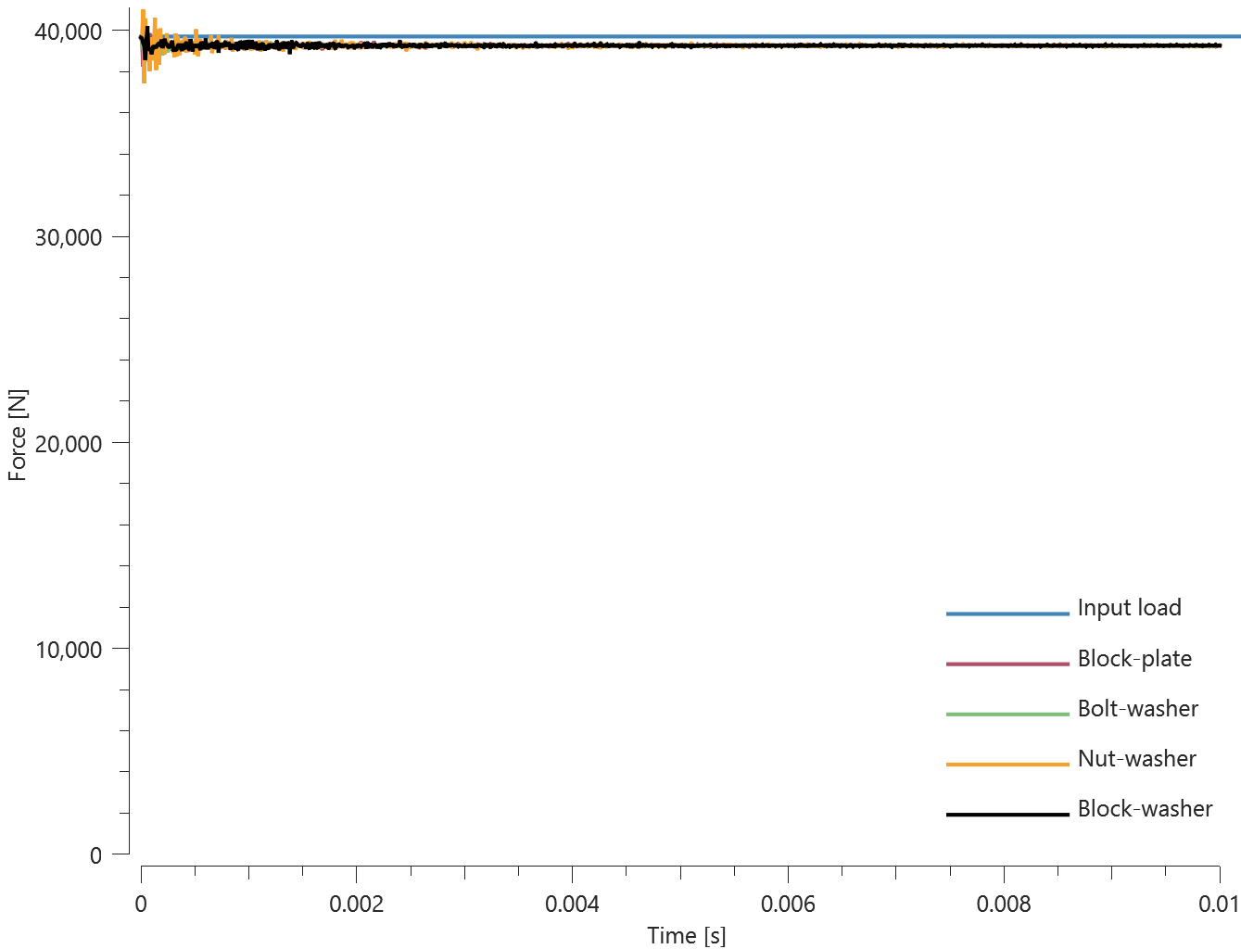Click the 10,000 y-axis tick label
The height and width of the screenshot is (949, 1241).
(69, 650)
